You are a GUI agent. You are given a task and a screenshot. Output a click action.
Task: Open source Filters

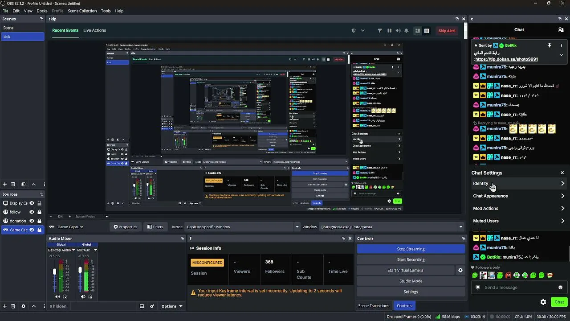point(155,227)
